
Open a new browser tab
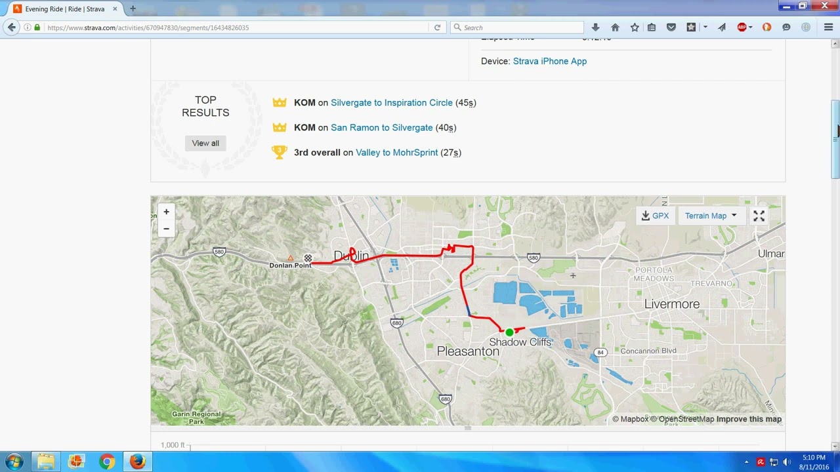[x=133, y=9]
